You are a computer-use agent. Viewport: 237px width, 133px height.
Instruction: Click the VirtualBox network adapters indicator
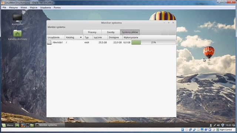click(x=190, y=130)
